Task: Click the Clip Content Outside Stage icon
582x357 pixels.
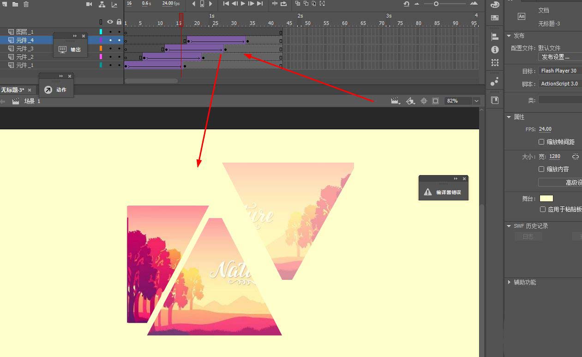Action: coord(435,101)
